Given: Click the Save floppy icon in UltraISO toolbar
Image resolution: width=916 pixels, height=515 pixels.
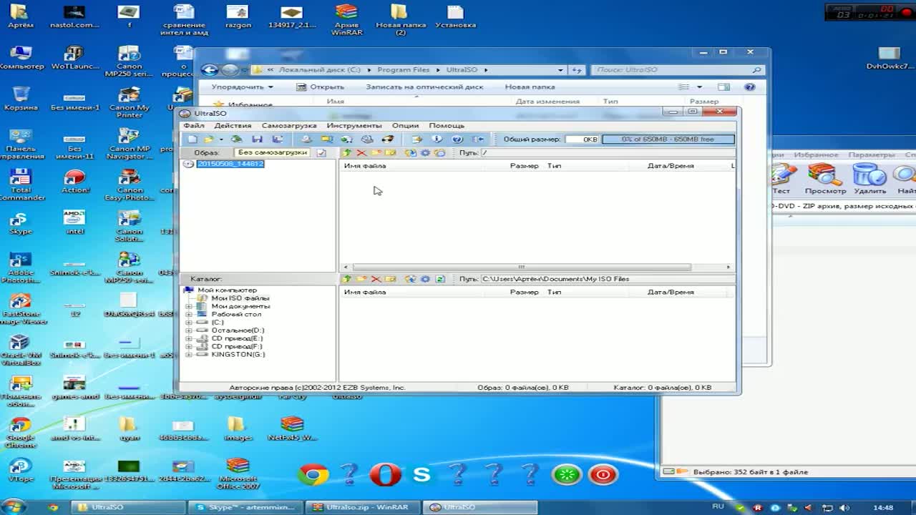Looking at the screenshot, I should coord(257,139).
